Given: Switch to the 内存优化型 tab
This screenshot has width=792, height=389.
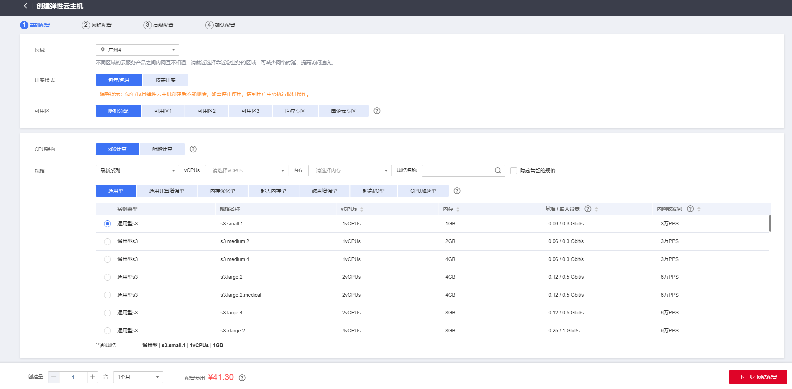Looking at the screenshot, I should pyautogui.click(x=222, y=191).
